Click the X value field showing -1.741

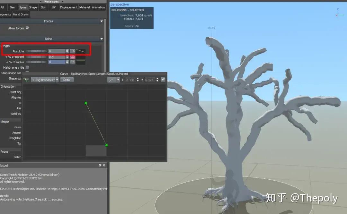pos(130,80)
